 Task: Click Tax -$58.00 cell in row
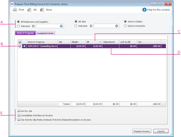[149, 46]
